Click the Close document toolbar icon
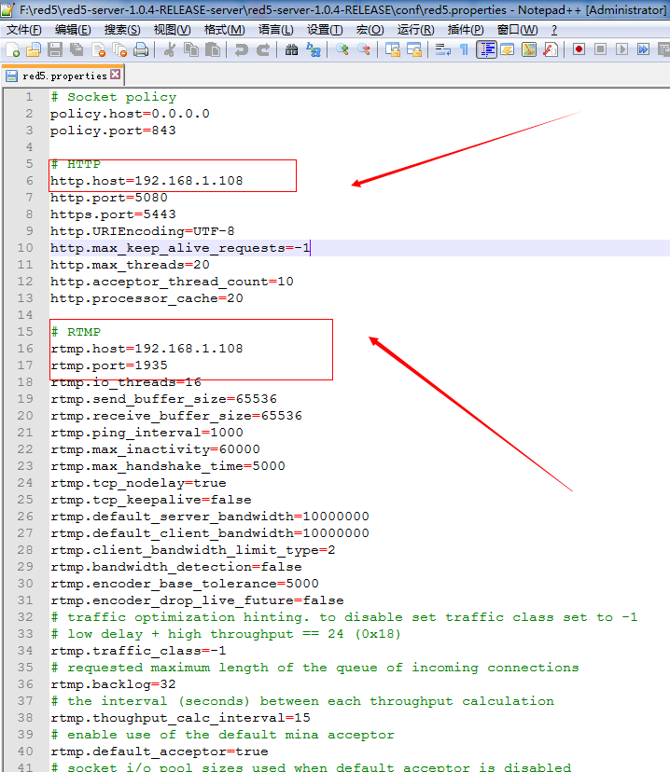Viewport: 670px width, 772px height. (x=99, y=49)
